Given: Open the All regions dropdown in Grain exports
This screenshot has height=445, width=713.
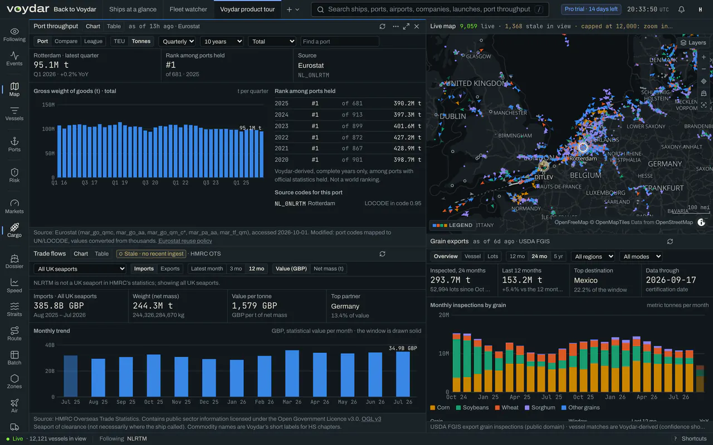Looking at the screenshot, I should 593,256.
